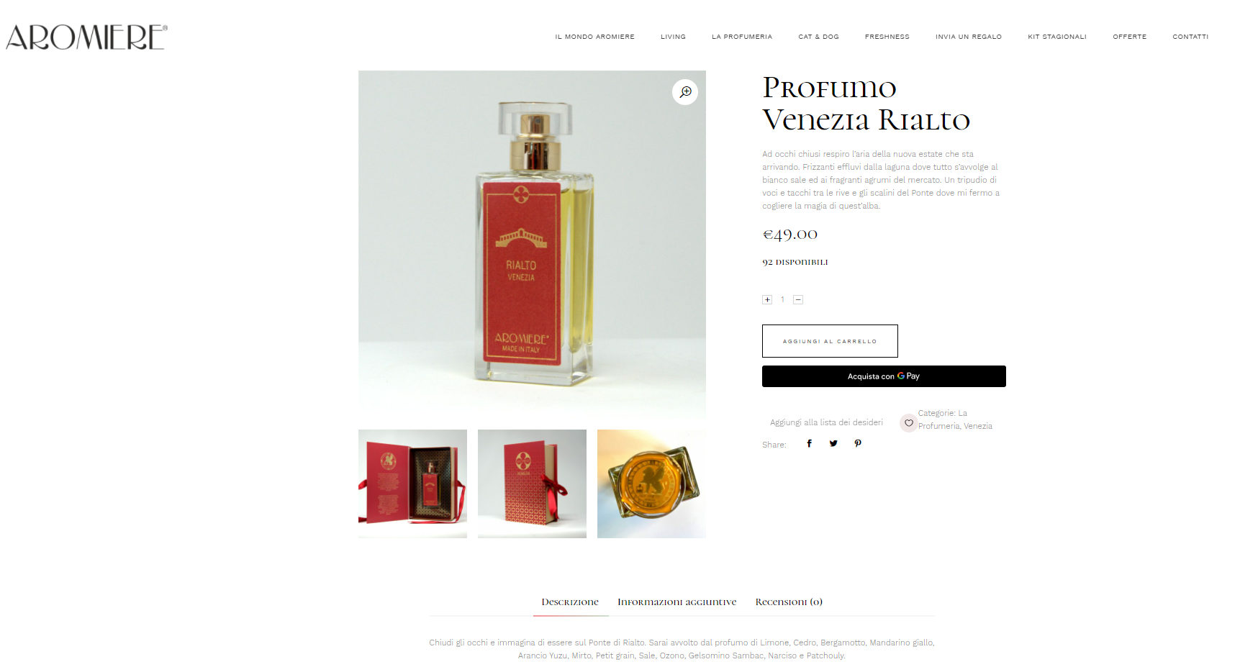Screen dimensions: 1240x667
Task: Click the wishlist heart icon
Action: (x=909, y=423)
